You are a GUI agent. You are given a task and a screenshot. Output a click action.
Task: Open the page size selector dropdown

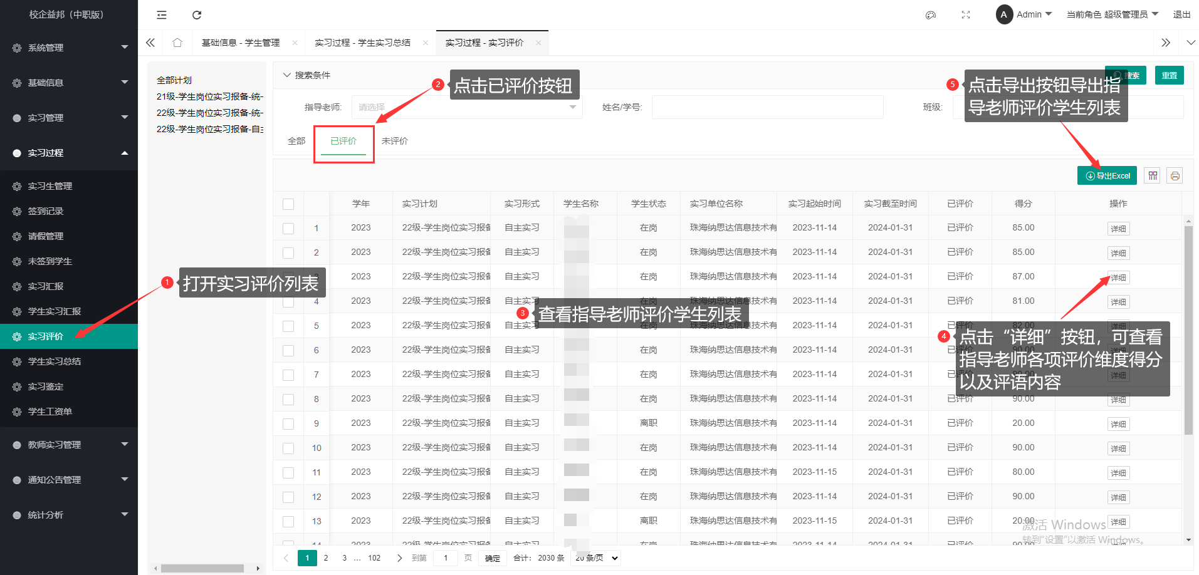tap(596, 558)
